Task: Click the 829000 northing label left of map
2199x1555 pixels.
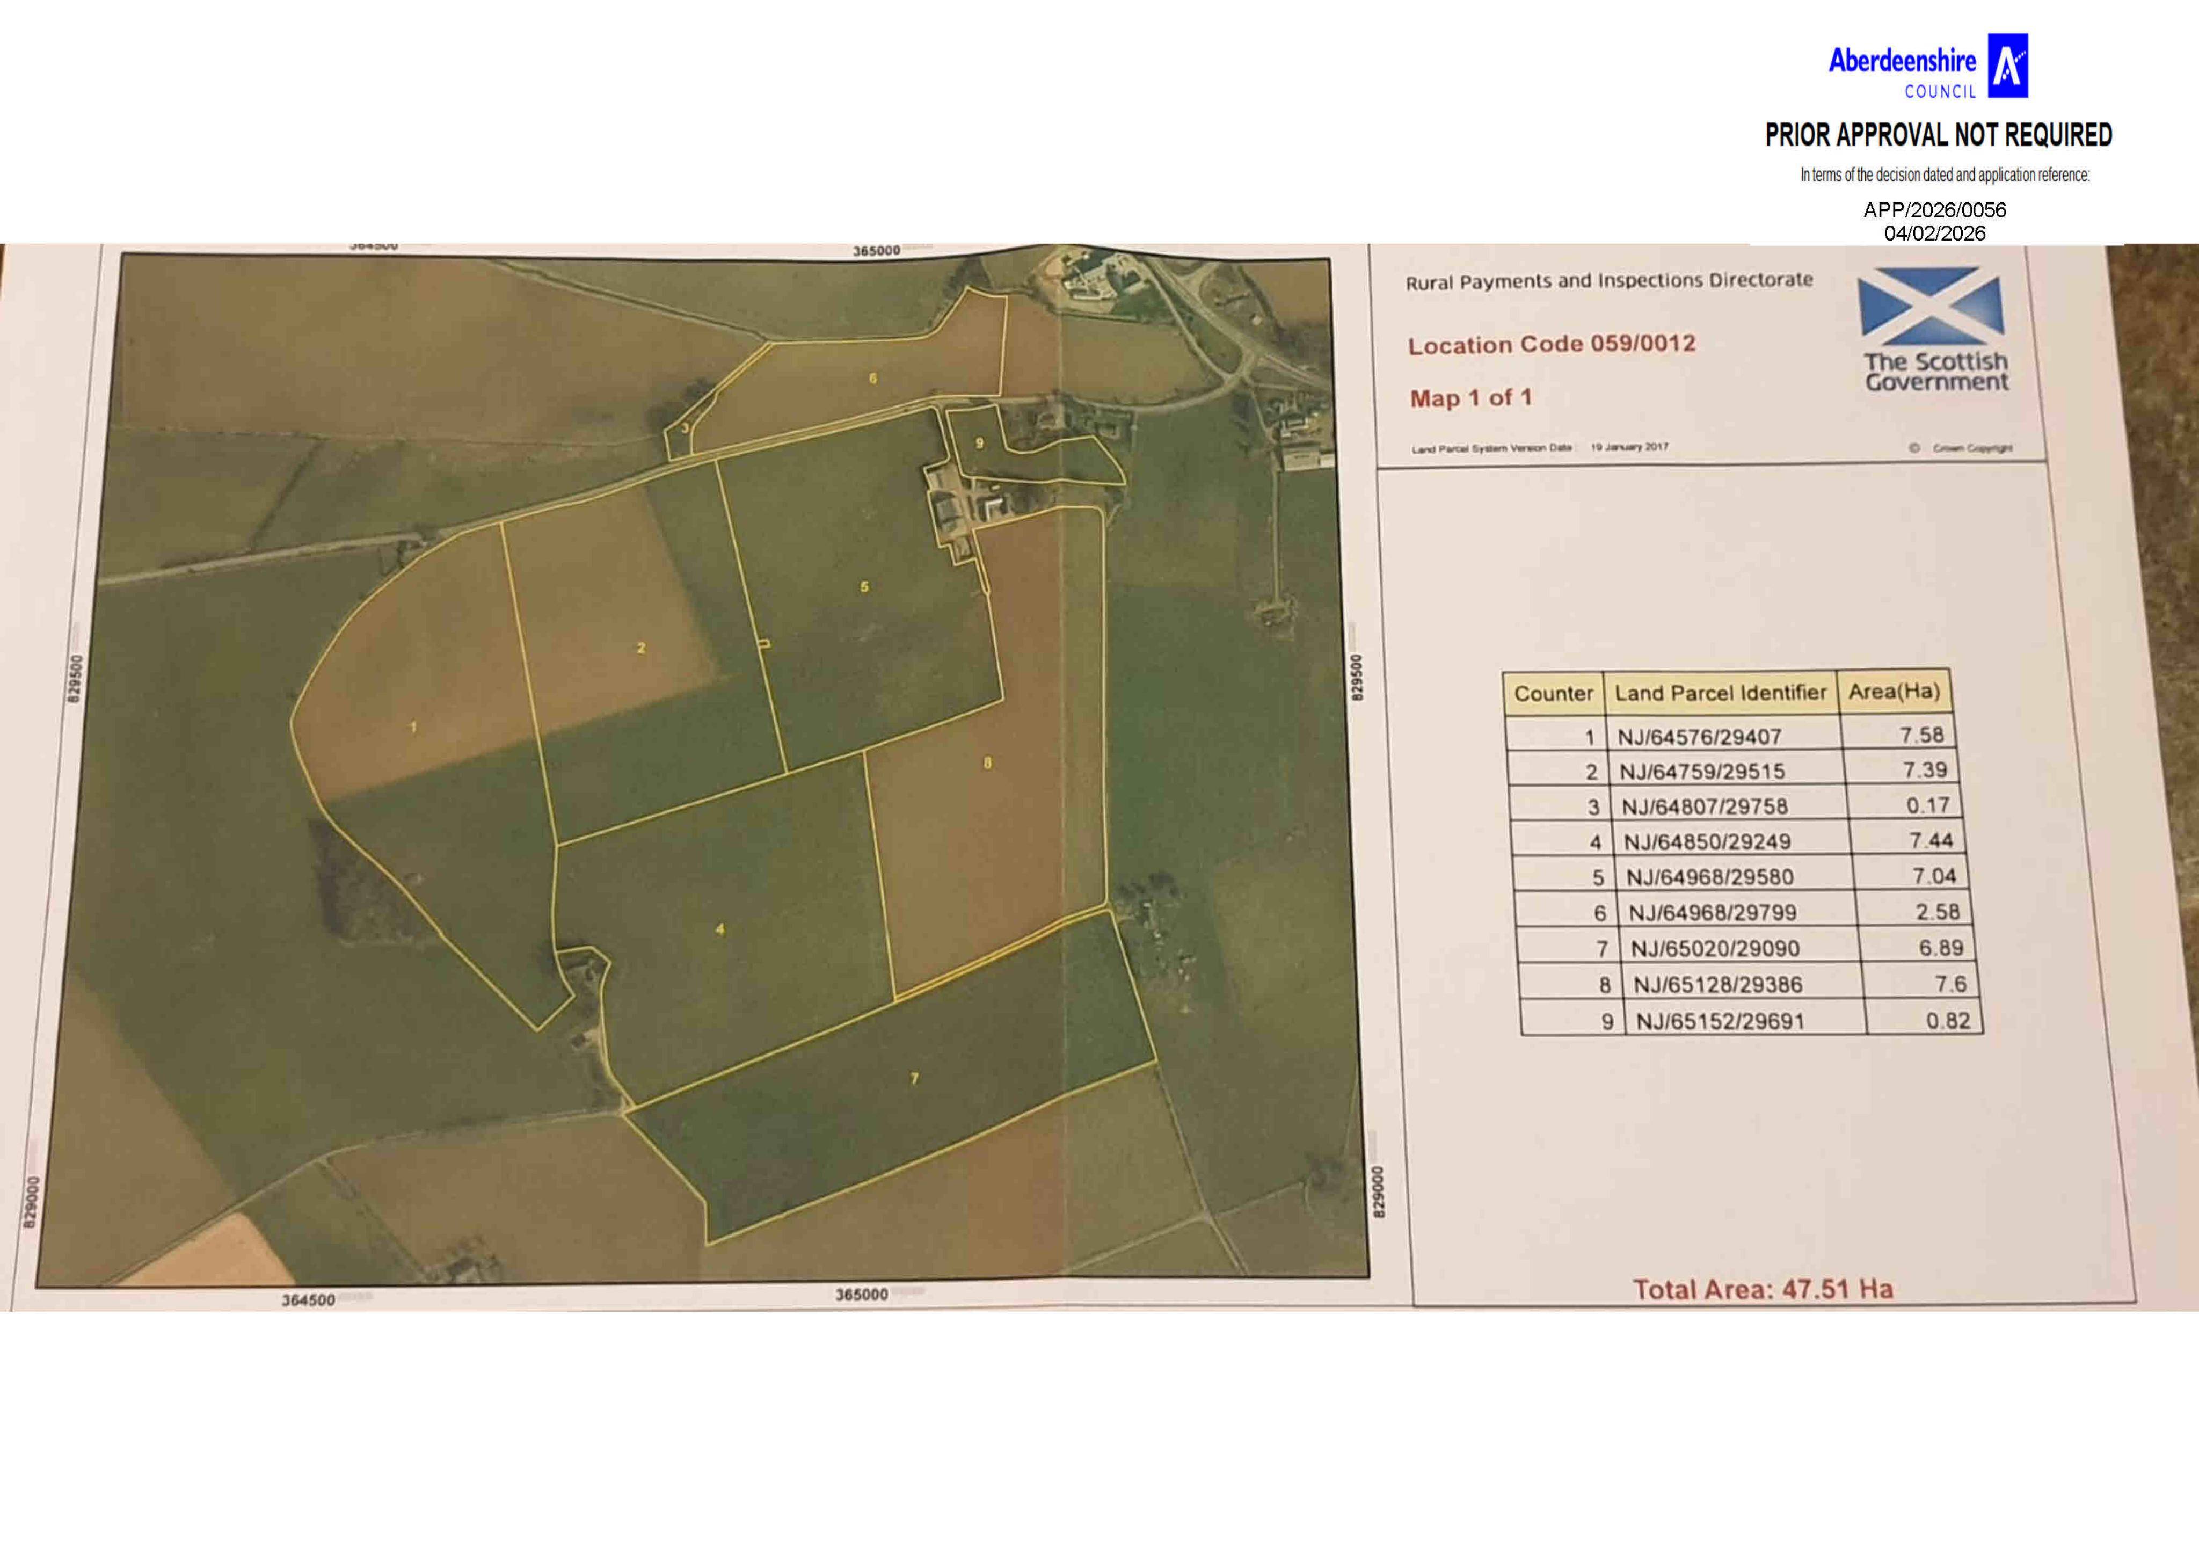Action: pyautogui.click(x=31, y=1202)
